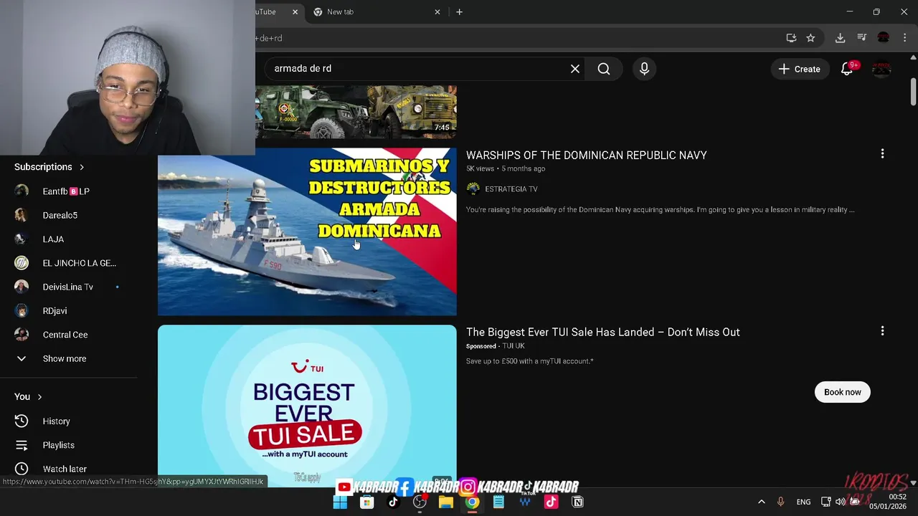This screenshot has width=918, height=516.
Task: Install app icon in address bar
Action: click(791, 38)
